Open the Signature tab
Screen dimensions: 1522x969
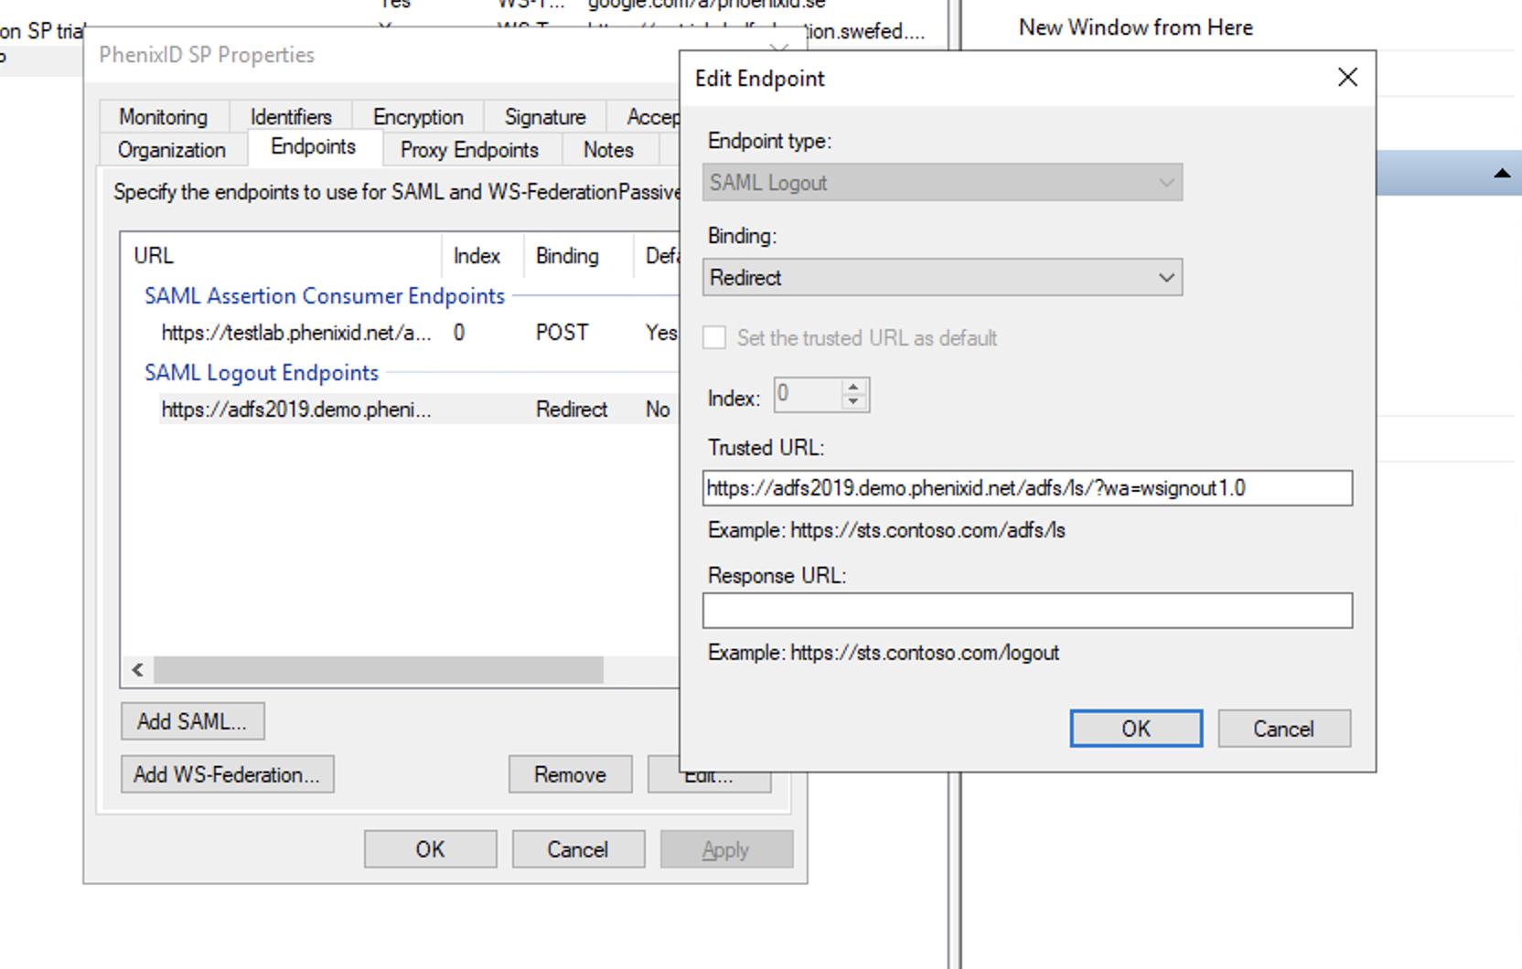[x=545, y=117]
